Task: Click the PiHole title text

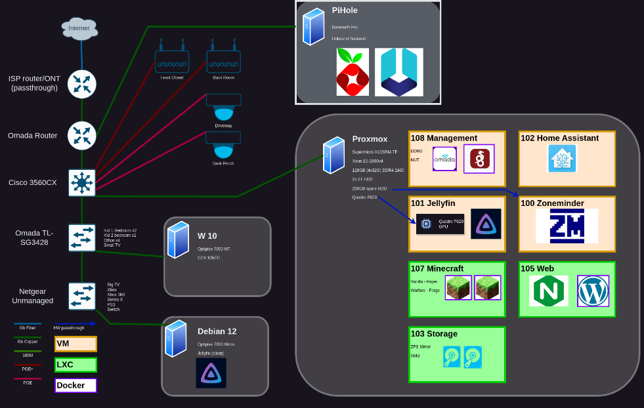Action: pyautogui.click(x=345, y=10)
